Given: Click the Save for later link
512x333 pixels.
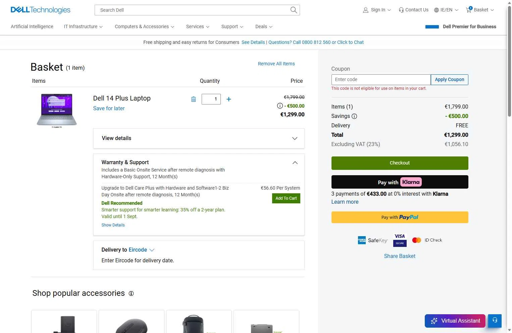Looking at the screenshot, I should [x=109, y=109].
